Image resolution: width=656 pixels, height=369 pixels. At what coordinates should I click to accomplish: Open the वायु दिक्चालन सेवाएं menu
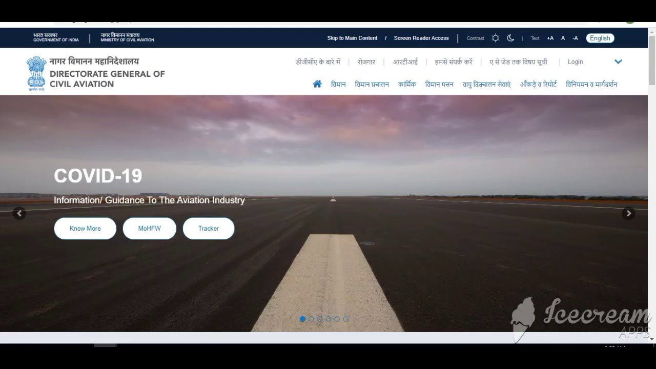tap(487, 85)
